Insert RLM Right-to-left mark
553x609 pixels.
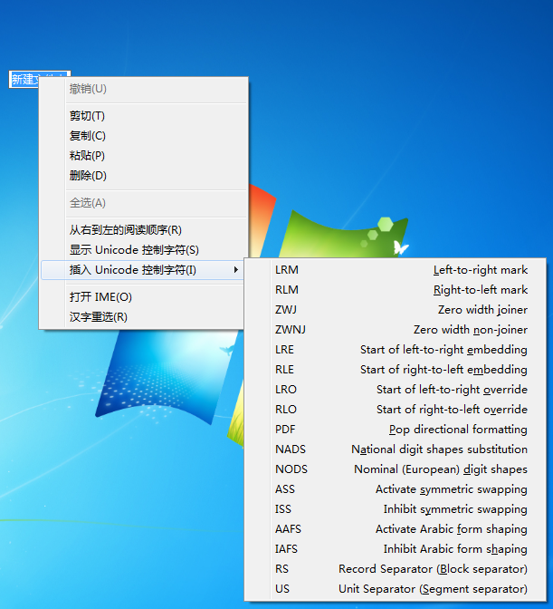click(x=401, y=290)
